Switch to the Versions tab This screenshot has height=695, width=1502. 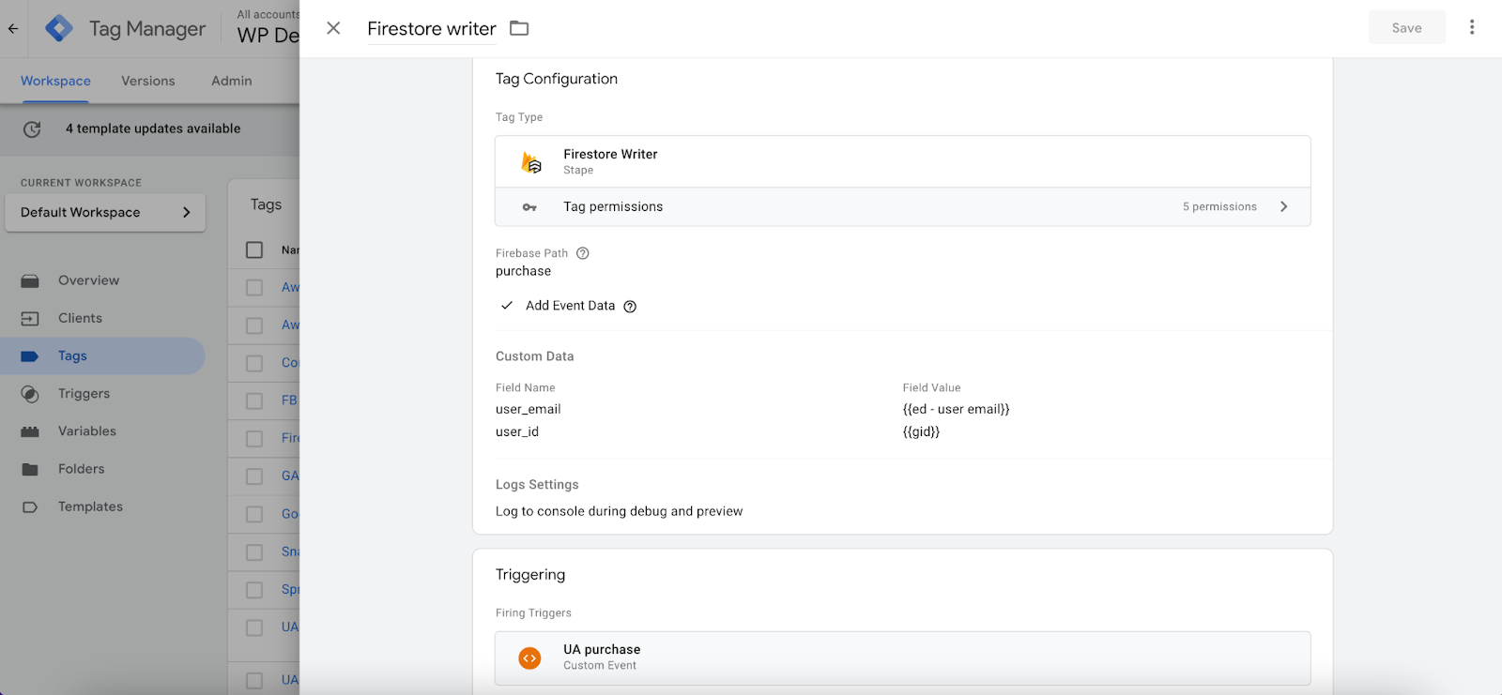[x=148, y=81]
